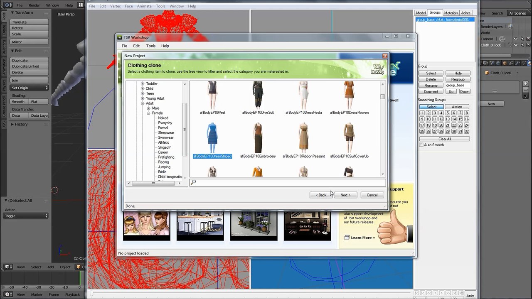Screen dimensions: 532x299
Task: Click plus icon to add material slot
Action: tap(525, 84)
